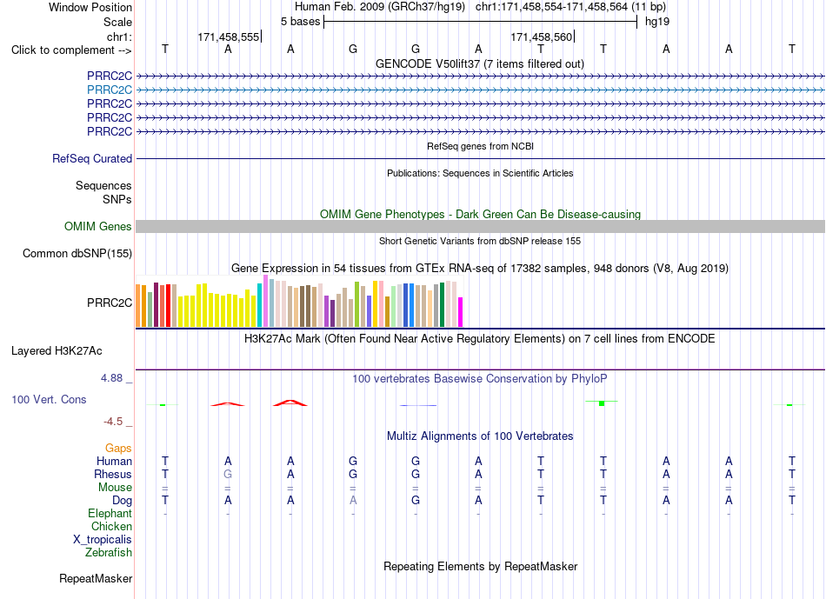Image resolution: width=826 pixels, height=599 pixels.
Task: Click the 'hg19' label after scale bar
Action: 657,22
